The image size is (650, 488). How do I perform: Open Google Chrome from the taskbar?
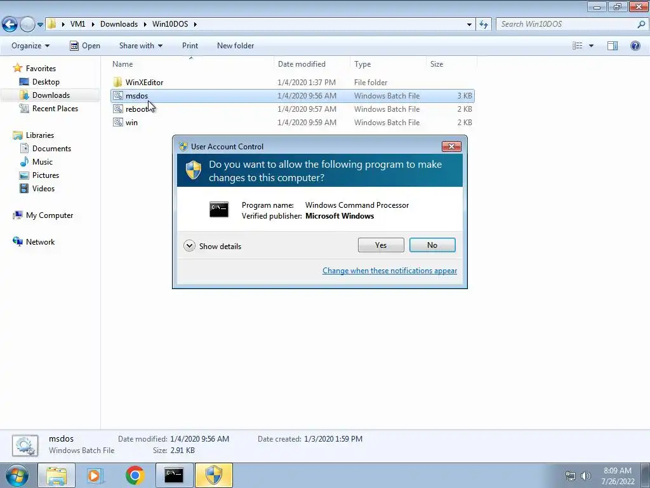[135, 475]
